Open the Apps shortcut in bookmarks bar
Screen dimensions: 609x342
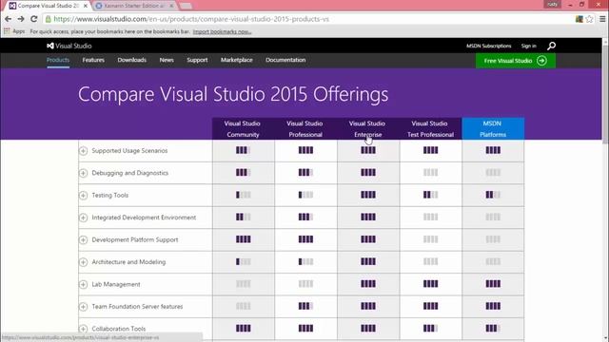tap(14, 31)
